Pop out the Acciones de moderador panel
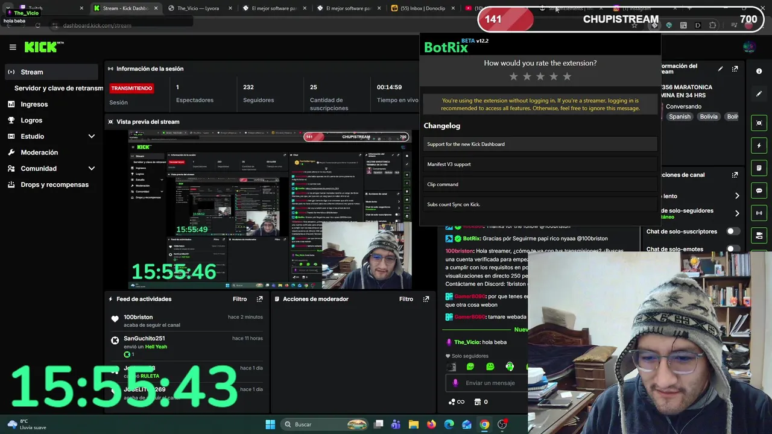 pos(426,299)
